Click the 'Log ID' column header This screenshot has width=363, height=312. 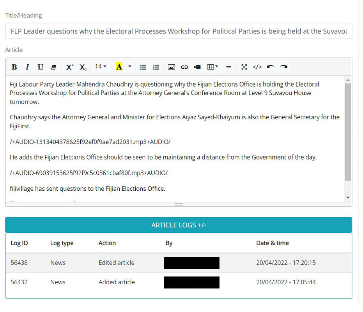[19, 243]
